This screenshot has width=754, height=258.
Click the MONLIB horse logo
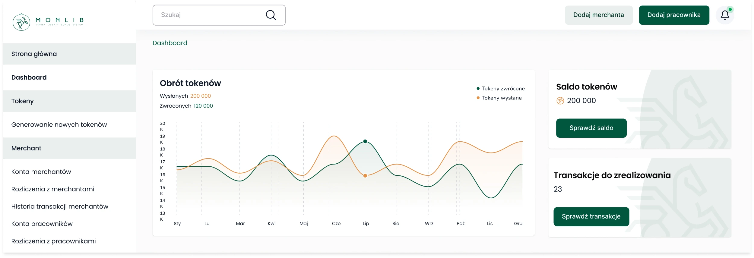[x=21, y=22]
